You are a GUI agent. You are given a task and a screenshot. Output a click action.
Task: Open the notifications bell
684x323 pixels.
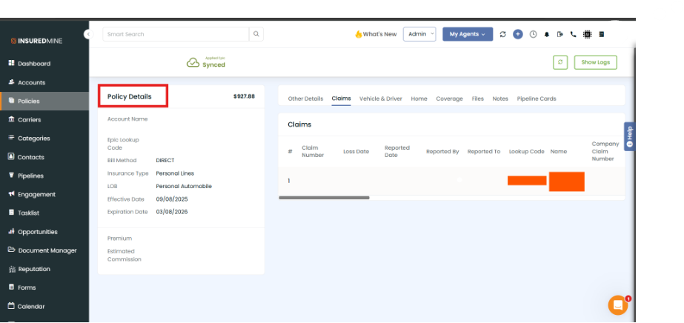(x=547, y=34)
